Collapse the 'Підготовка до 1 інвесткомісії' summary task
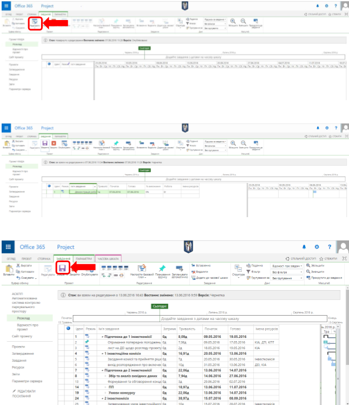 click(x=102, y=337)
